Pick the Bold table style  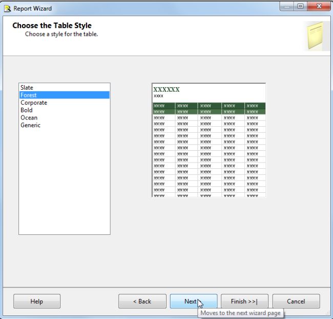coord(65,110)
